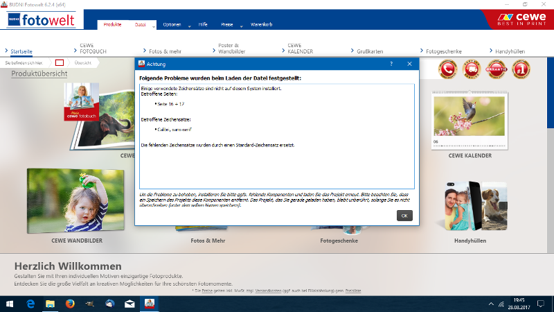
Task: Click the Fotowelt app icon in the taskbar
Action: pos(150,304)
